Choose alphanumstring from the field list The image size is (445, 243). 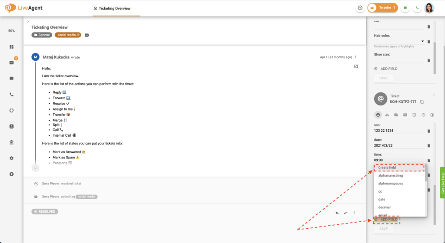[391, 176]
